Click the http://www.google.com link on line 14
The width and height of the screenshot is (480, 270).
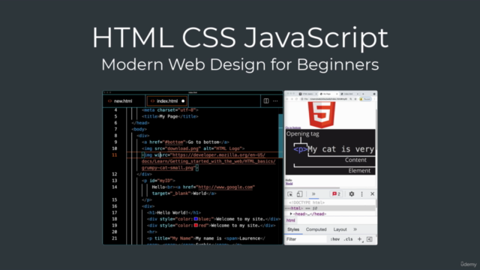click(x=226, y=187)
